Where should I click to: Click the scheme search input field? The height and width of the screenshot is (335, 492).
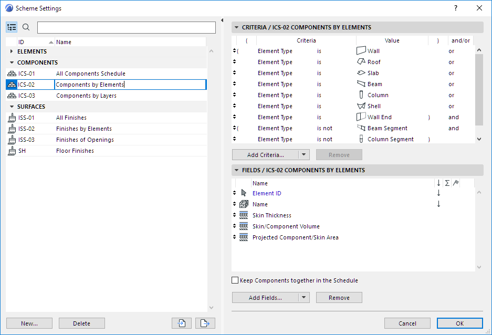(127, 27)
